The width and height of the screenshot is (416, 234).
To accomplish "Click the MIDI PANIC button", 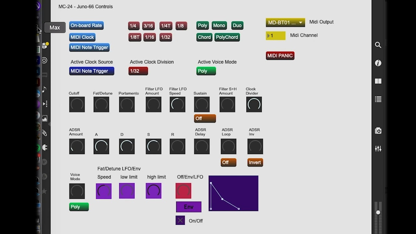I will [280, 56].
